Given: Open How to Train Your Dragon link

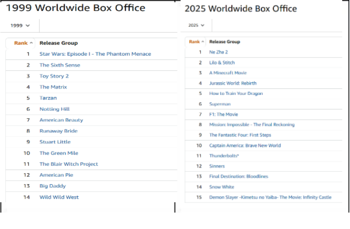Looking at the screenshot, I should (236, 94).
